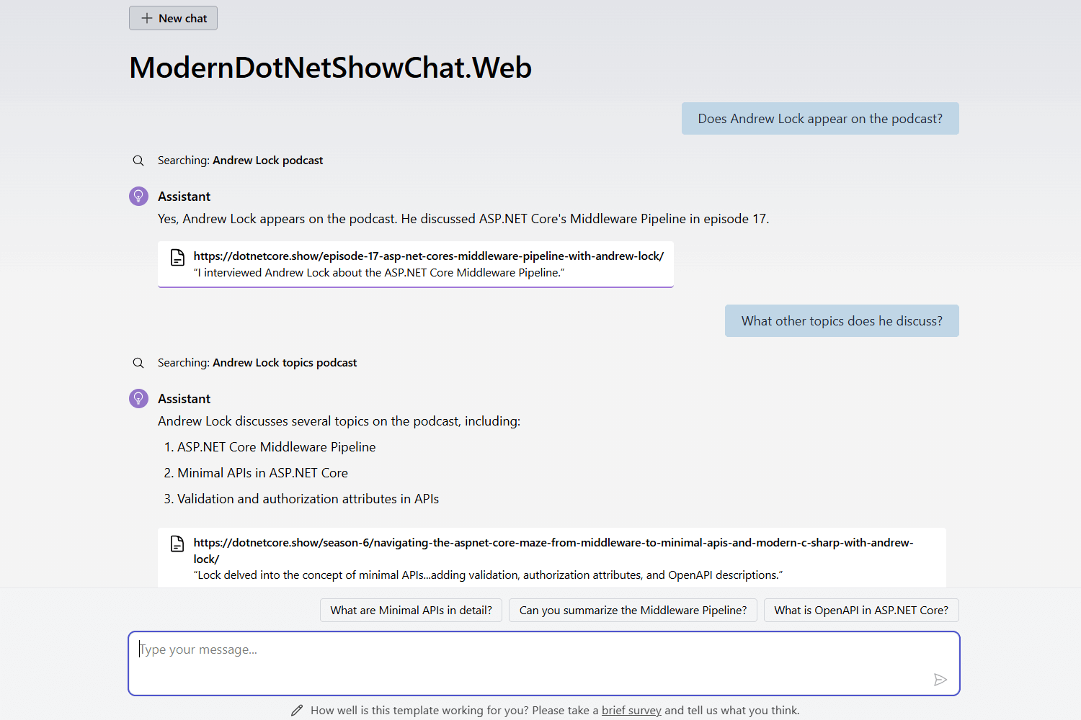
Task: Select suggestion 'What are Minimal APIs in detail?'
Action: [411, 610]
